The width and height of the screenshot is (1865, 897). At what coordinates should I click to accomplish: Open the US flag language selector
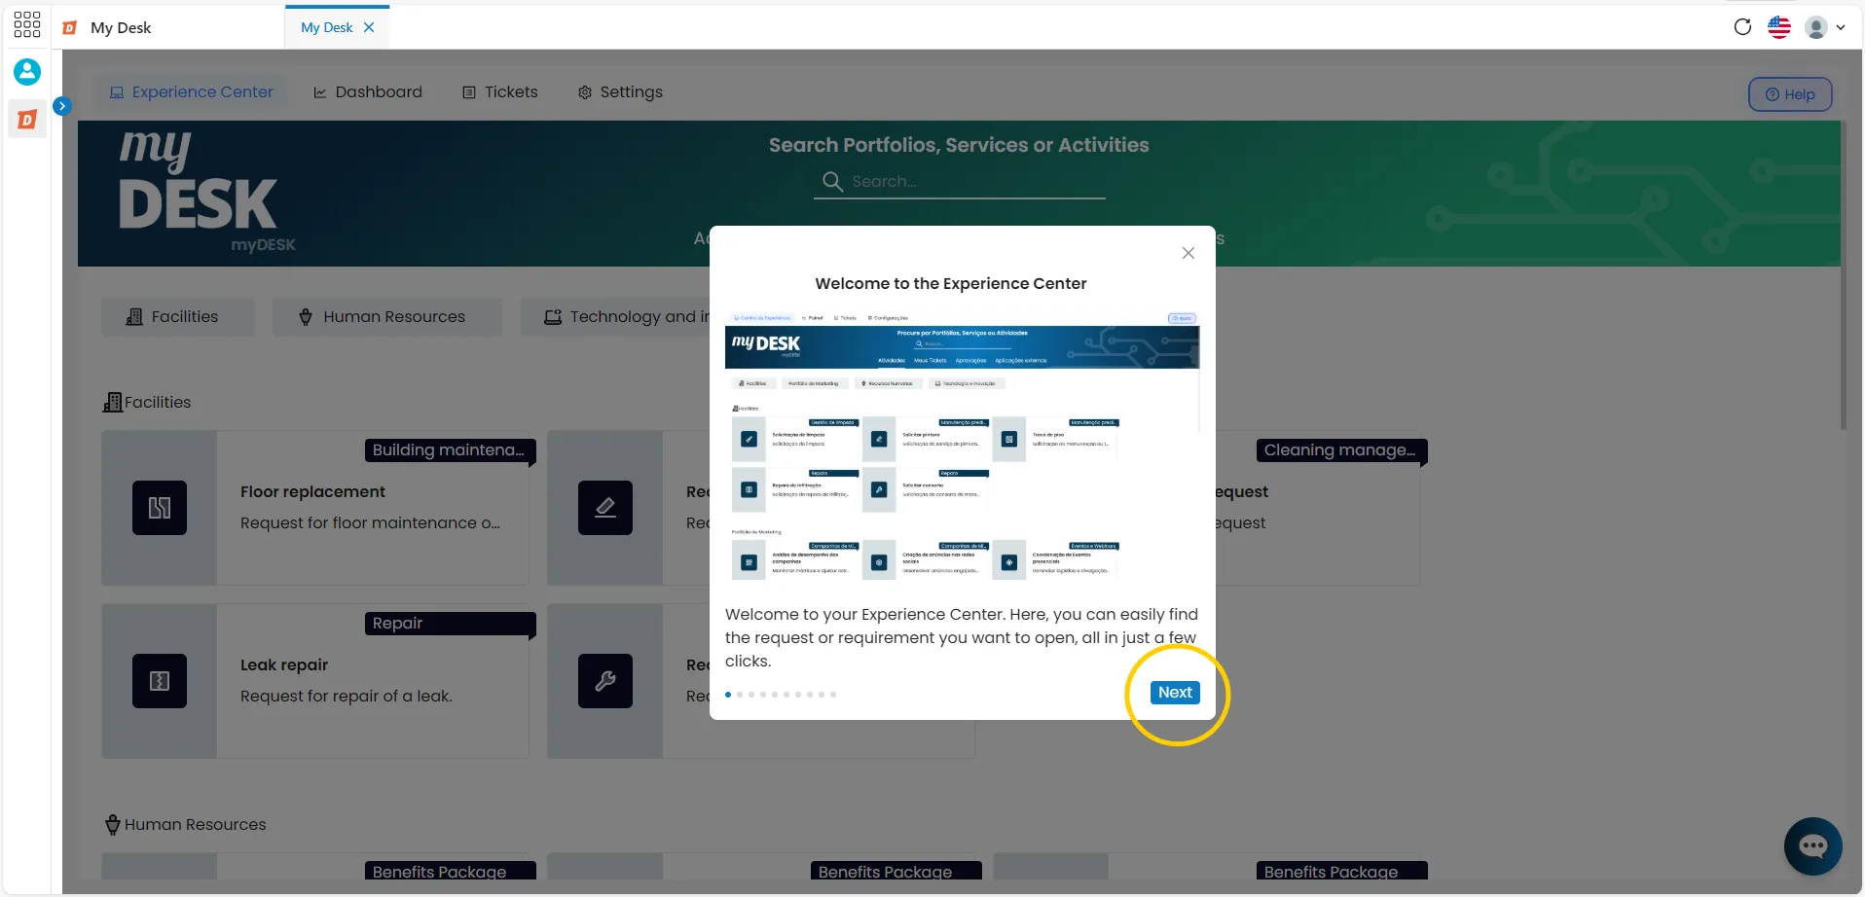click(1779, 27)
